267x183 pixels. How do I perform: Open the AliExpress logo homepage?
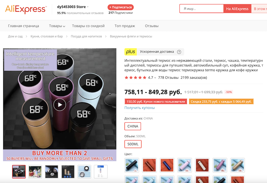26,9
